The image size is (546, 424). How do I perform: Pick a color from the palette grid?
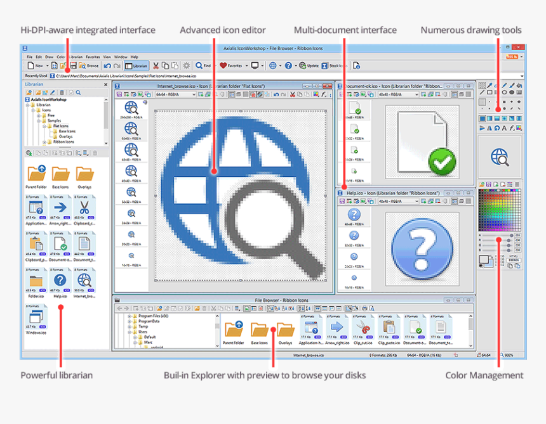click(500, 210)
